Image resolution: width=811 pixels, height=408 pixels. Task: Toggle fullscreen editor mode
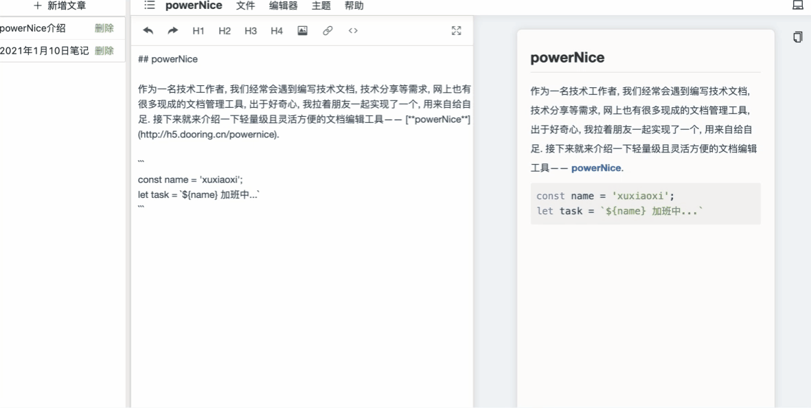[x=456, y=30]
